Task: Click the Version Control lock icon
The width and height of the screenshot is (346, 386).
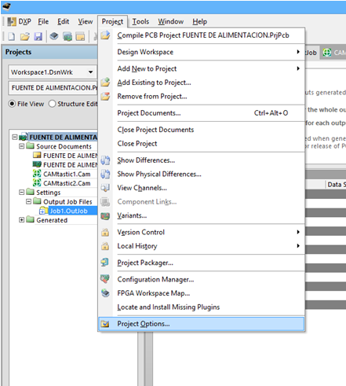Action: (105, 232)
